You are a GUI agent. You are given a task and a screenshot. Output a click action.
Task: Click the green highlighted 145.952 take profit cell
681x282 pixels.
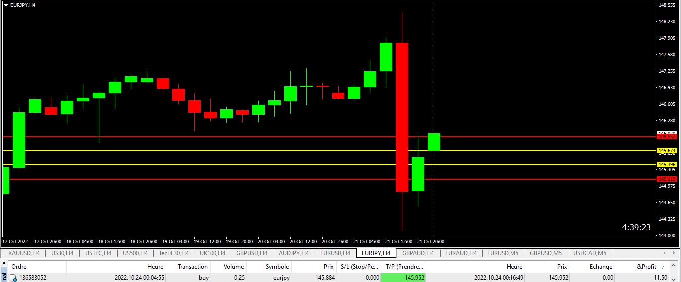(x=403, y=278)
